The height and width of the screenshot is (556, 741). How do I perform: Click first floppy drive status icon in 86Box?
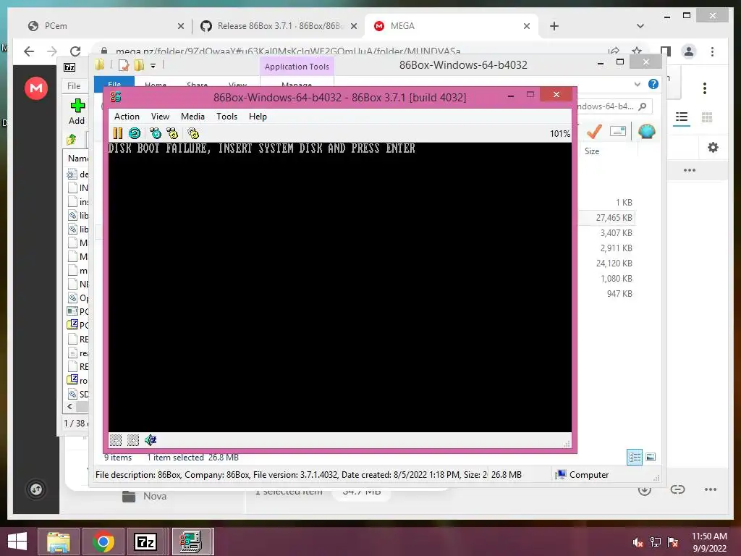pyautogui.click(x=116, y=440)
